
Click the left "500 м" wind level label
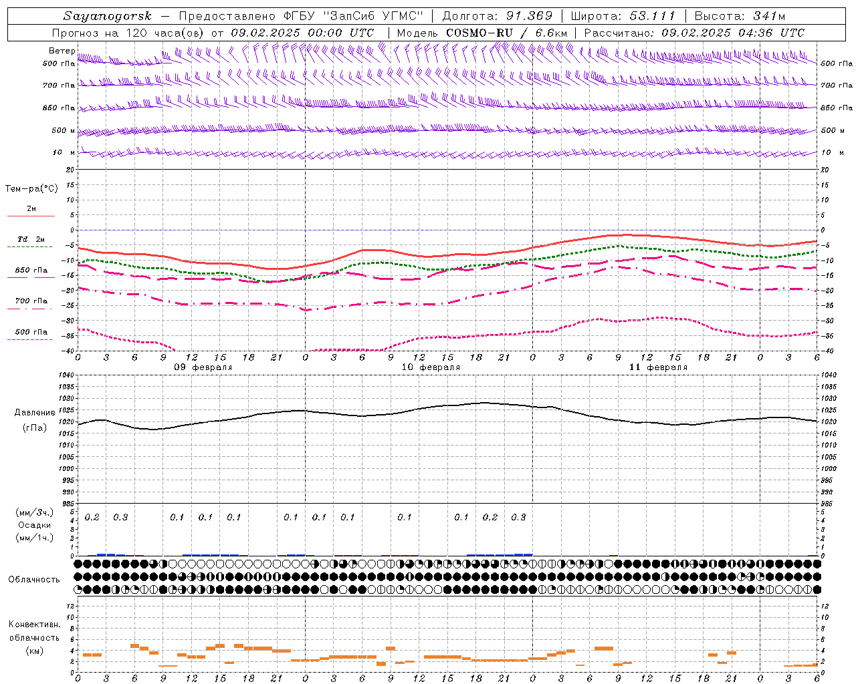[64, 130]
